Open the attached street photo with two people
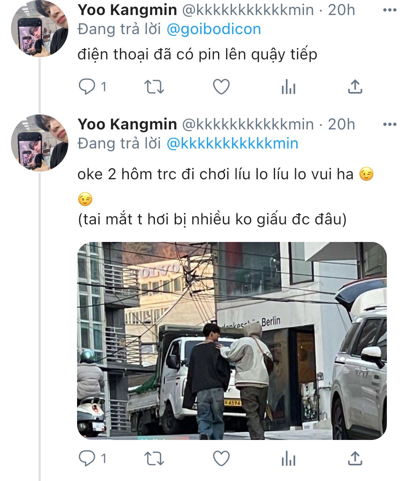This screenshot has width=413, height=481. (232, 341)
